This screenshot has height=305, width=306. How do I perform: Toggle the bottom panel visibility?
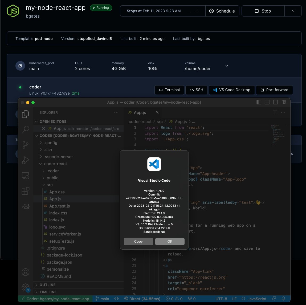tap(267, 102)
